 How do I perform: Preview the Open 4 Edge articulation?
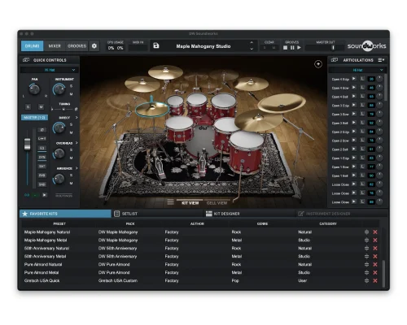(x=354, y=79)
